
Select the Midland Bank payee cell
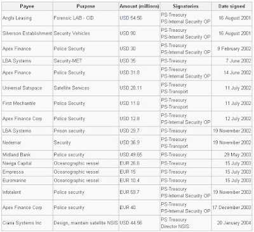tap(27, 155)
